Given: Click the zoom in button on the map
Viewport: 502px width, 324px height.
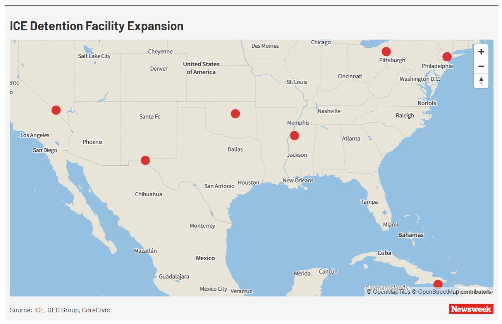Looking at the screenshot, I should [481, 51].
